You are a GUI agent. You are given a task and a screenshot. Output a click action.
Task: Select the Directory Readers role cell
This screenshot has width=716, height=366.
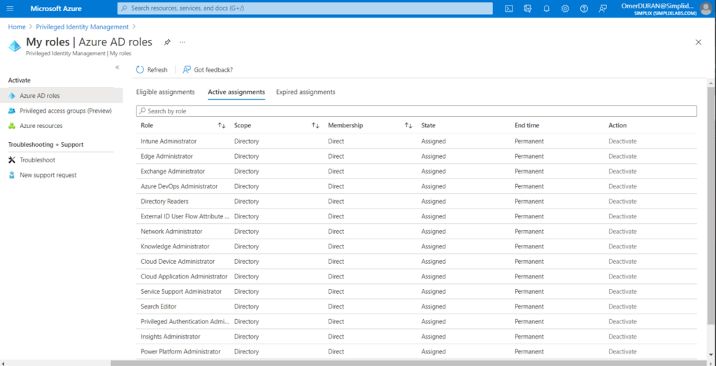pos(164,202)
